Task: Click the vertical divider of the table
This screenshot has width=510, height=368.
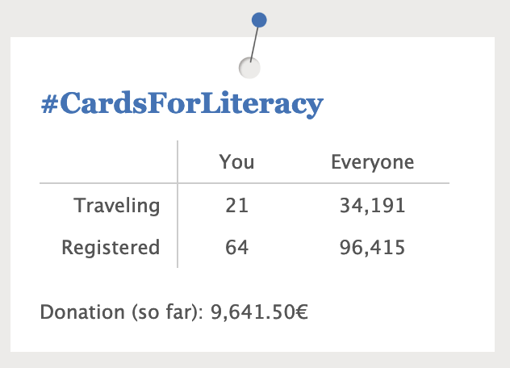Action: click(x=178, y=204)
